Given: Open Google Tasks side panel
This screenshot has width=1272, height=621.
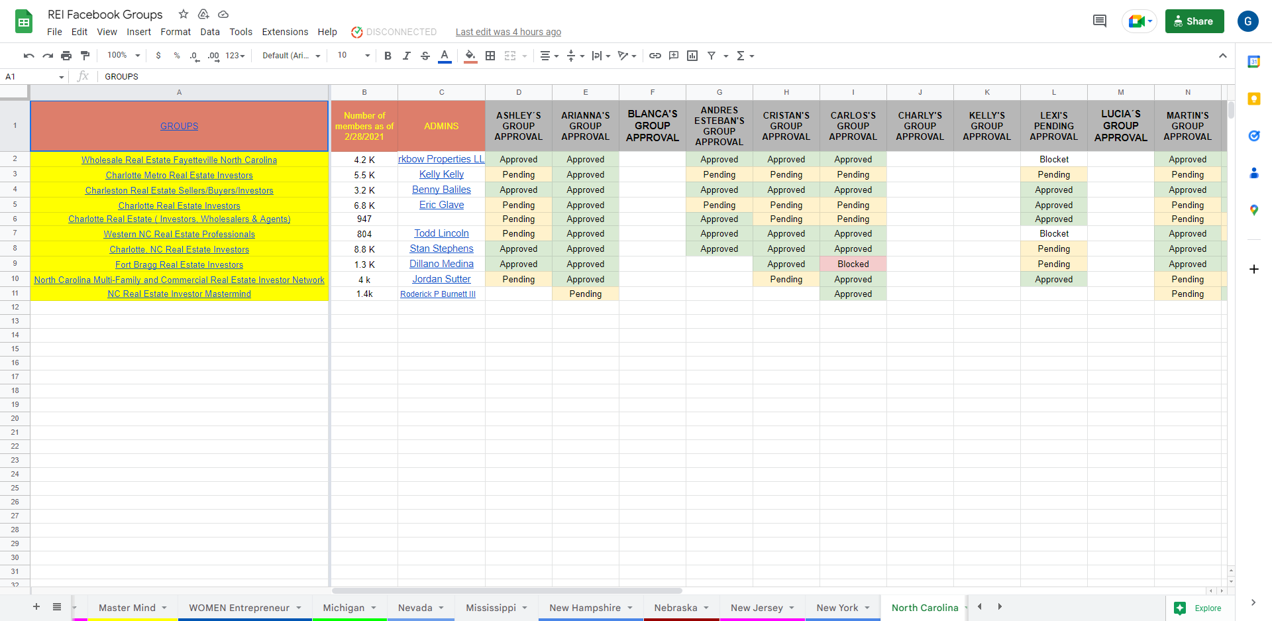Looking at the screenshot, I should 1253,136.
